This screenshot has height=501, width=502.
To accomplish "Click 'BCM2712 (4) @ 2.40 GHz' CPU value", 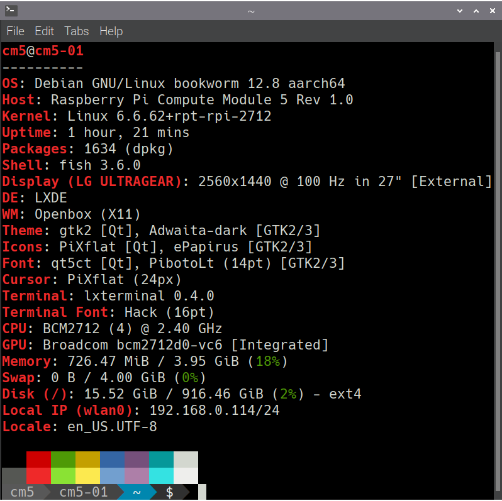I will click(133, 329).
